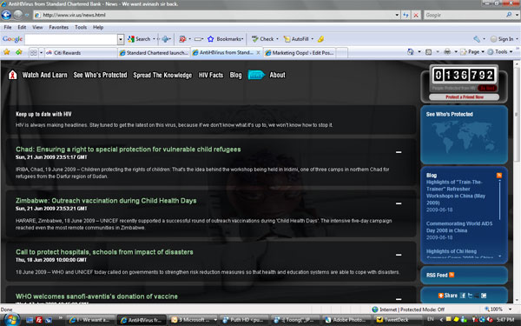Collapse the Zimbabwe Outreach vaccination news item
This screenshot has height=326, width=521.
pyautogui.click(x=399, y=203)
